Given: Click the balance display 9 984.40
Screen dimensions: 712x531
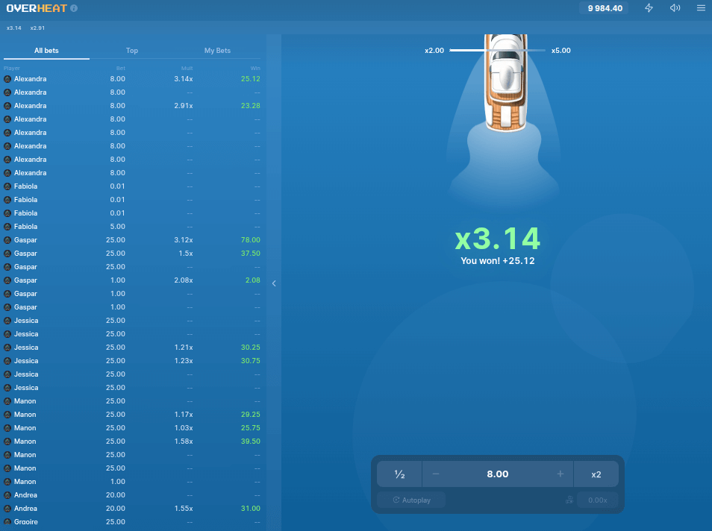Looking at the screenshot, I should 605,8.
